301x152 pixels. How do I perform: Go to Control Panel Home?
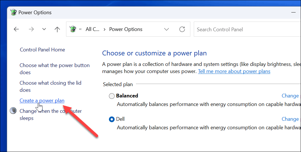42,50
